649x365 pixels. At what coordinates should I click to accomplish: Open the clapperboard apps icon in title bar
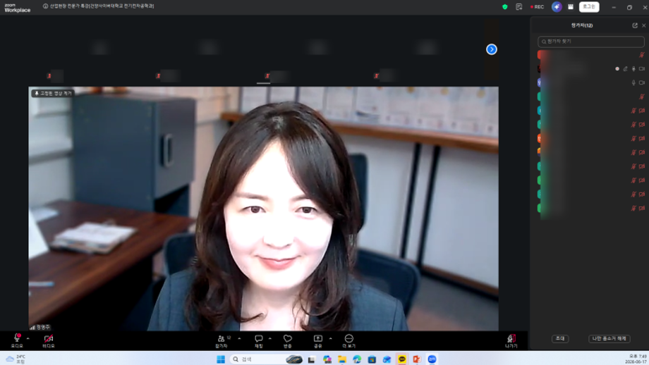click(571, 6)
